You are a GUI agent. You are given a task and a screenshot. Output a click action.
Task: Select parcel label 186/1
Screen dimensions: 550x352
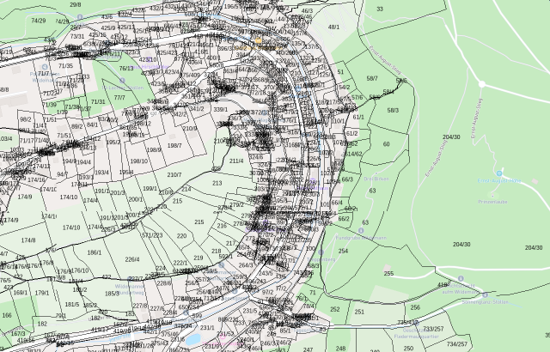(x=95, y=252)
